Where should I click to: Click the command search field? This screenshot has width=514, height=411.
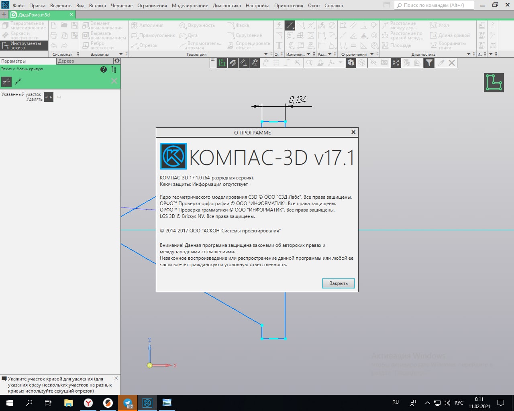434,5
